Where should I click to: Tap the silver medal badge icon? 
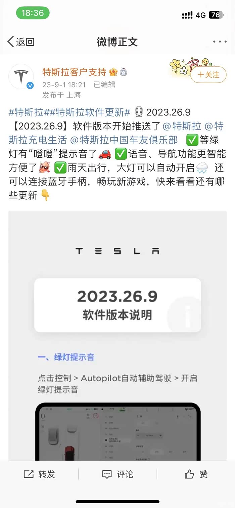click(124, 72)
